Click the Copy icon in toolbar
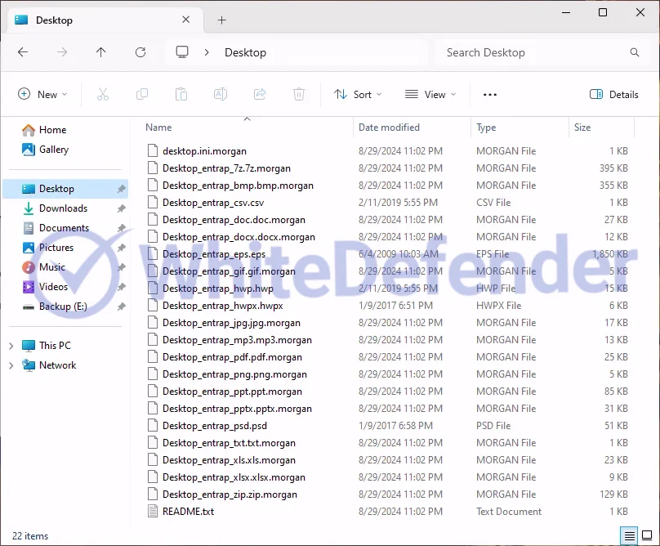The width and height of the screenshot is (660, 546). 142,95
